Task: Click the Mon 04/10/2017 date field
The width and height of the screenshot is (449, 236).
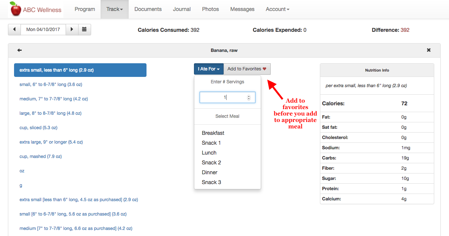Action: (x=43, y=30)
